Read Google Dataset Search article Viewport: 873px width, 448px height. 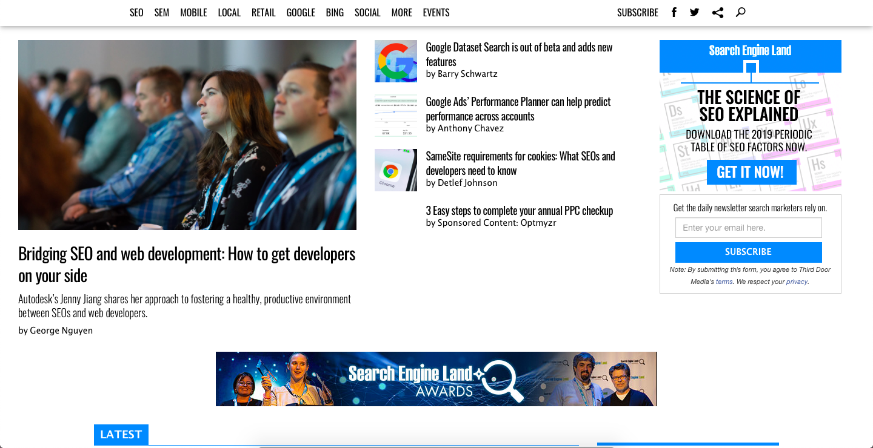click(520, 54)
